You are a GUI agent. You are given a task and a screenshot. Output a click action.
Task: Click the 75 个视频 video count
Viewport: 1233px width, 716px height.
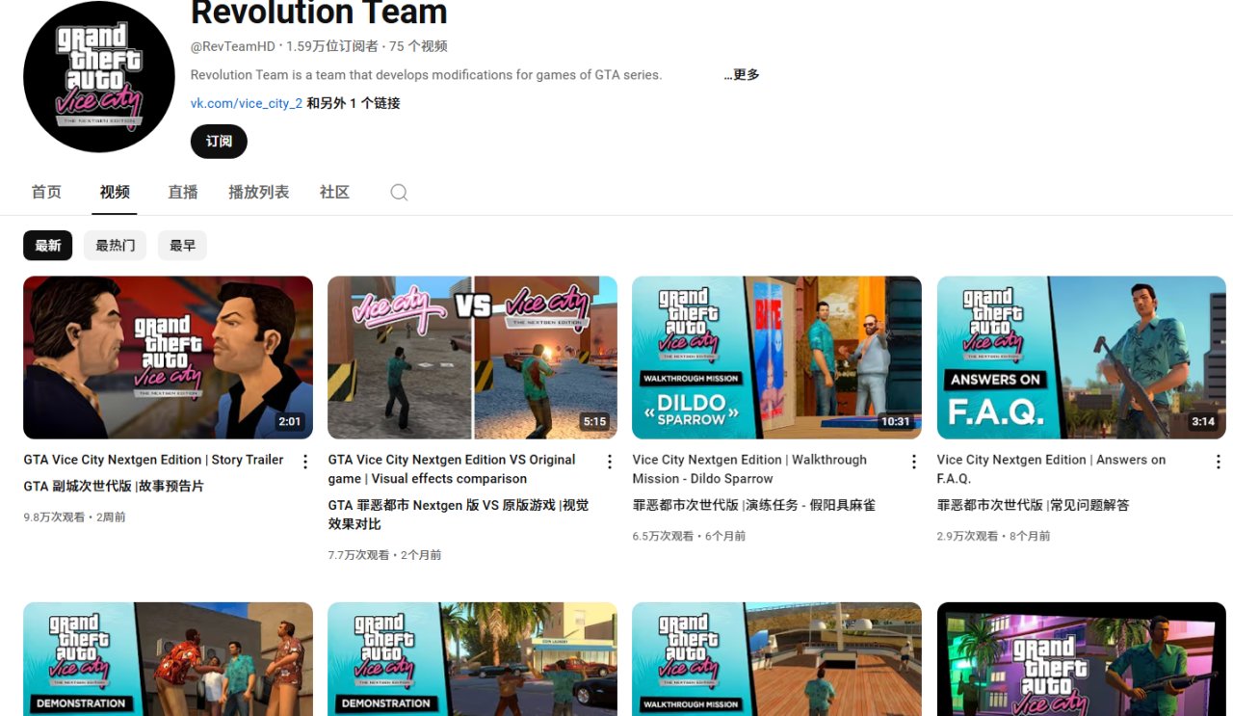pyautogui.click(x=418, y=46)
